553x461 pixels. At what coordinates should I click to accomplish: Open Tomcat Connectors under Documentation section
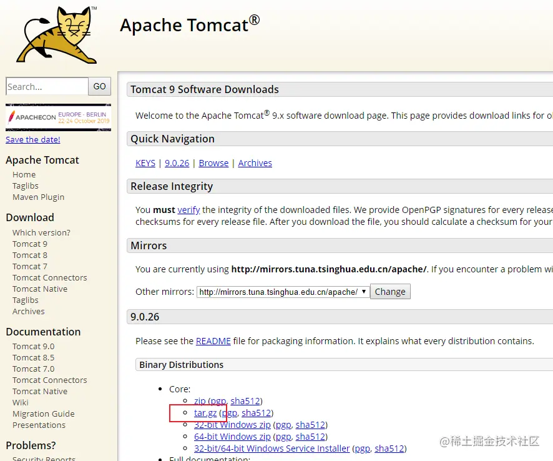click(50, 380)
